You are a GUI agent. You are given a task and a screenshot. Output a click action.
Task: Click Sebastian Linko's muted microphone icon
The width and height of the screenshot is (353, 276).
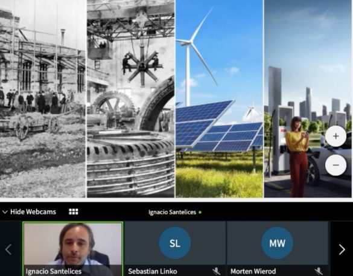(216, 271)
